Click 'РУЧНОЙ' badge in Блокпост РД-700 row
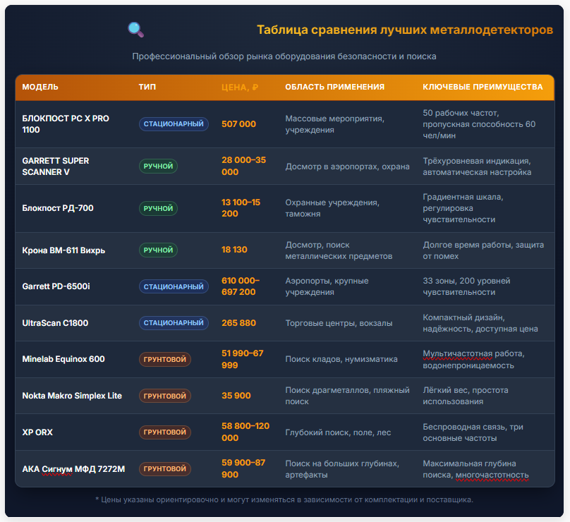 [158, 208]
